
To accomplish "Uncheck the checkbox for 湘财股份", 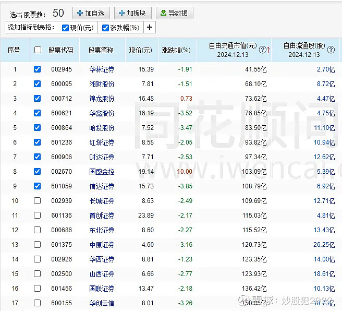I will click(x=38, y=84).
